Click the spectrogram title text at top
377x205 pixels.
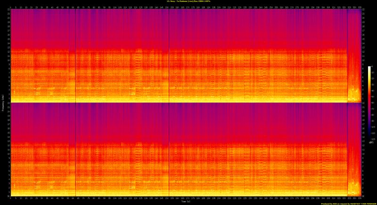pos(188,2)
